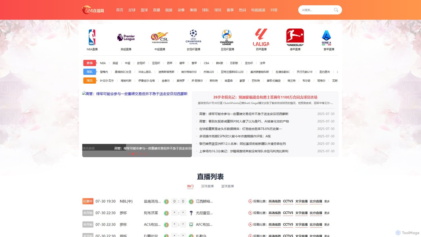Open the LaLiga 西甲直播 logo

pyautogui.click(x=261, y=37)
